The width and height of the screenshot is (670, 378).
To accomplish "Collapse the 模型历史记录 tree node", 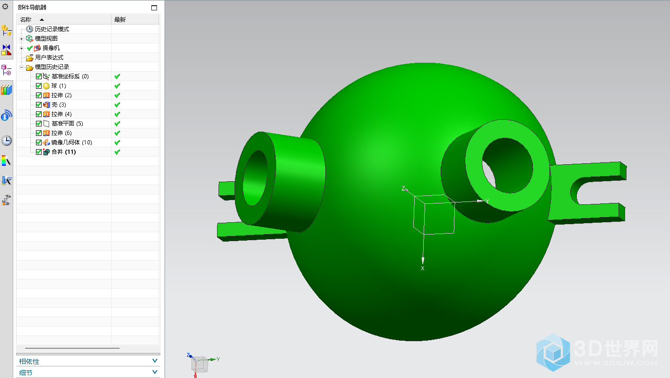I will coord(21,67).
